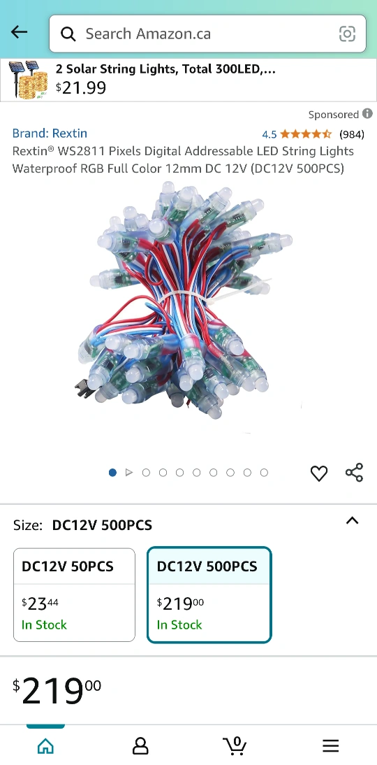Open the cart icon
Viewport: 377px width, 765px height.
[x=235, y=745]
